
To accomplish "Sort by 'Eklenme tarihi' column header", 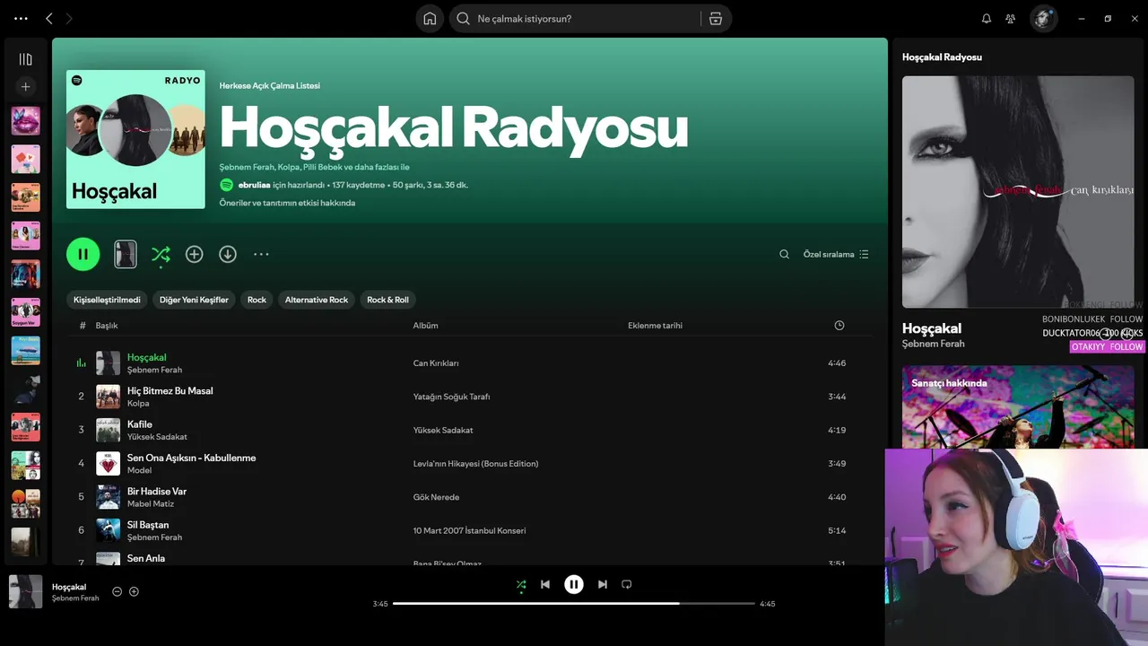I will click(655, 326).
